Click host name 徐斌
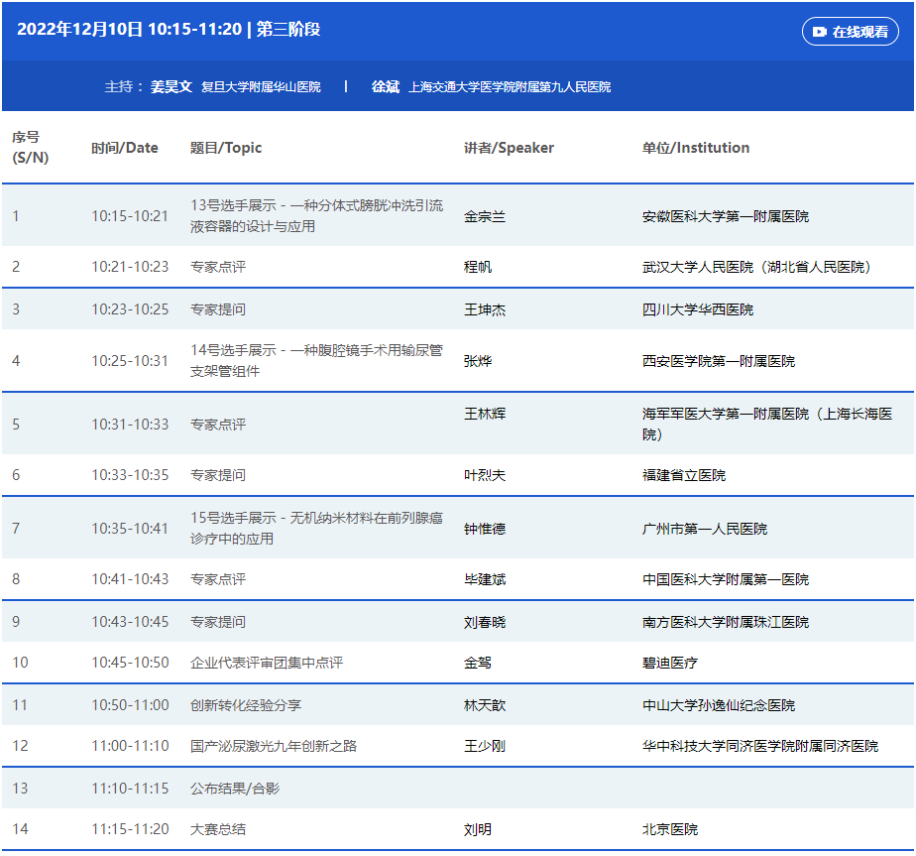The width and height of the screenshot is (916, 856). 386,87
